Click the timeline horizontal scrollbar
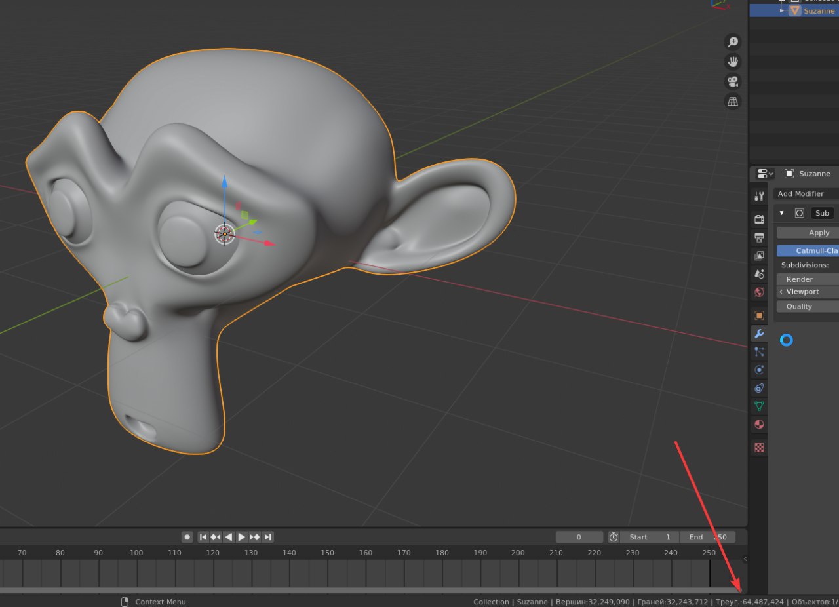The width and height of the screenshot is (839, 607). click(370, 590)
